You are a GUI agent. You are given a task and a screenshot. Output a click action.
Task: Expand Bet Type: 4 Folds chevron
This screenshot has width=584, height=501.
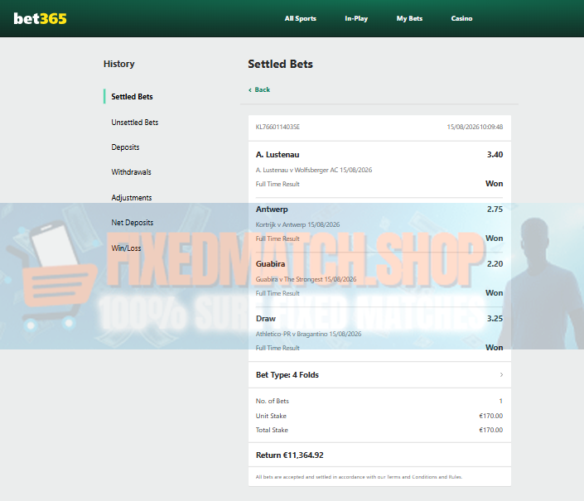pos(501,375)
